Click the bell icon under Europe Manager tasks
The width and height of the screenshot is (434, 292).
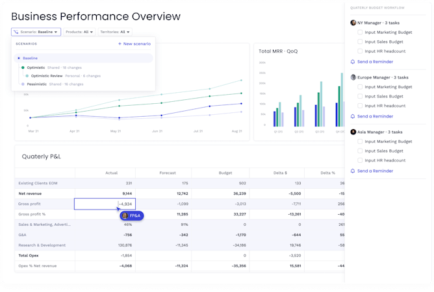pos(353,116)
